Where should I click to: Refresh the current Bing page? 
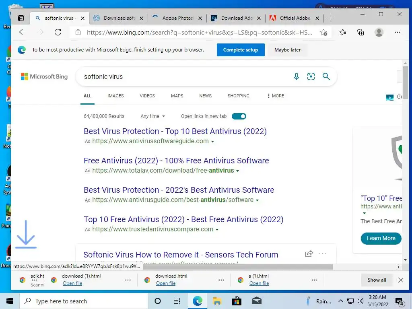point(58,32)
